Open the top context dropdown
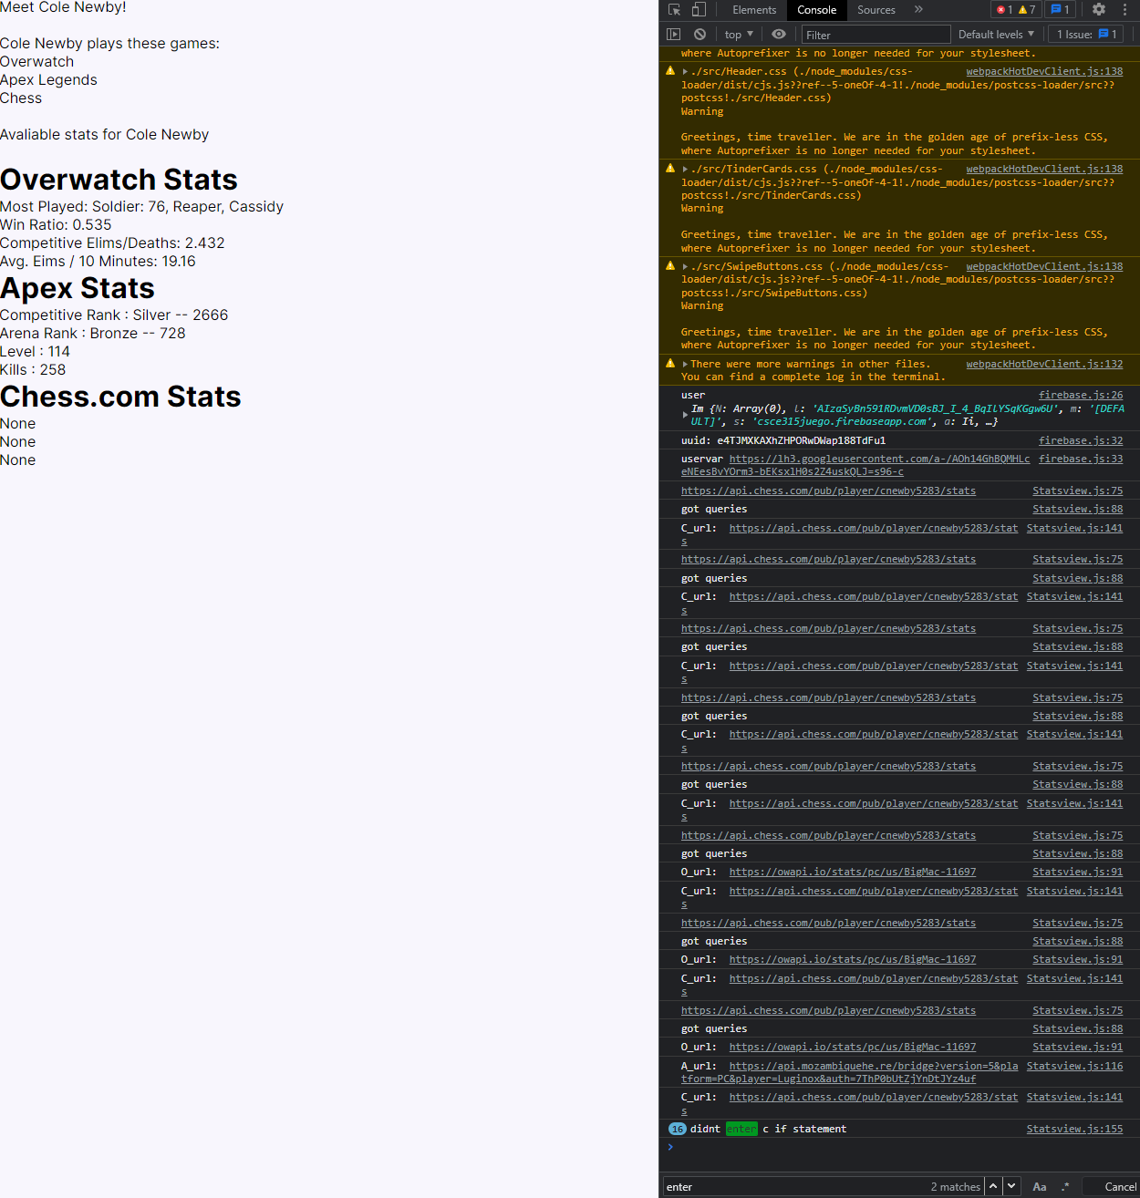The image size is (1140, 1198). pos(739,35)
